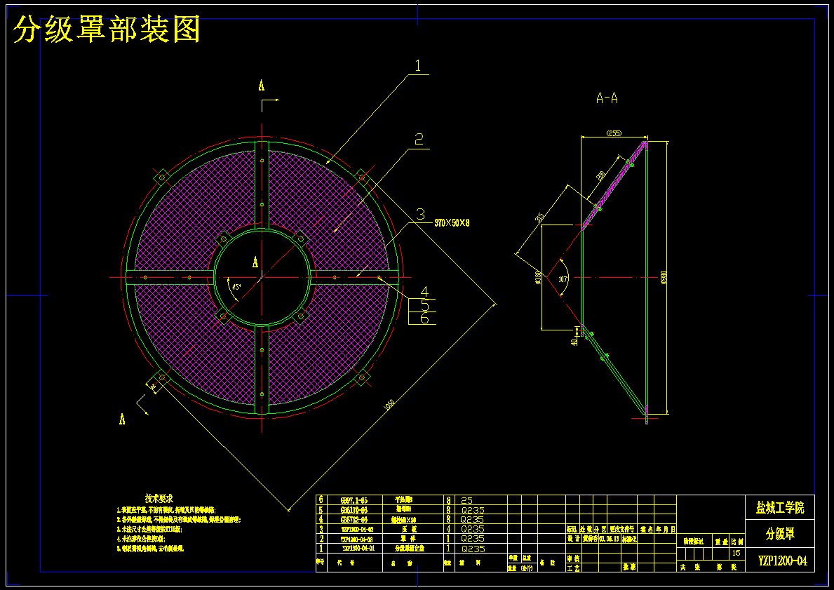Click the balloon number "1" callout
This screenshot has width=834, height=590.
point(418,66)
